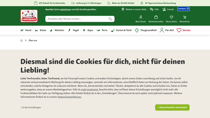This screenshot has height=118, width=210.
Task: Select the Hund menu category
Action: tap(26, 30)
